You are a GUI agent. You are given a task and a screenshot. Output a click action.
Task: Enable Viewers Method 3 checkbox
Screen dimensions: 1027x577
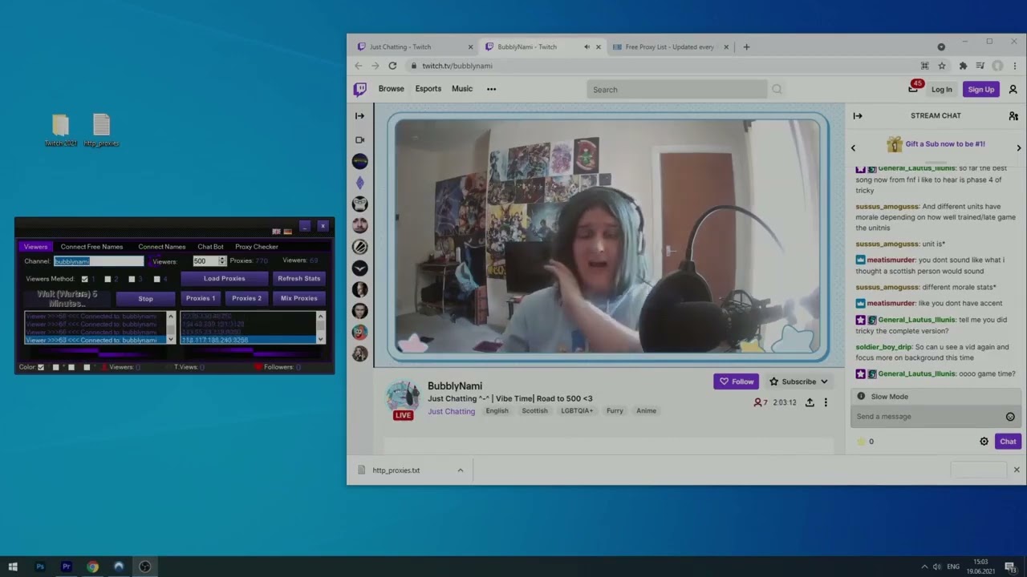point(132,279)
